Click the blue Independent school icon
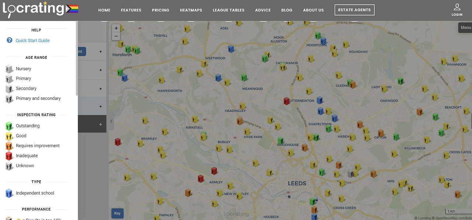Viewport: 472px width, 220px height. pos(9,193)
